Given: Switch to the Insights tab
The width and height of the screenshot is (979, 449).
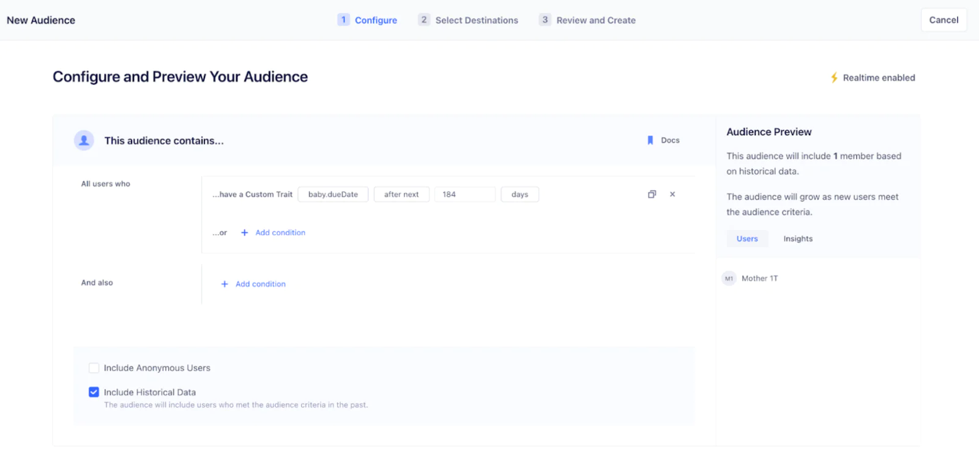Looking at the screenshot, I should pos(798,239).
